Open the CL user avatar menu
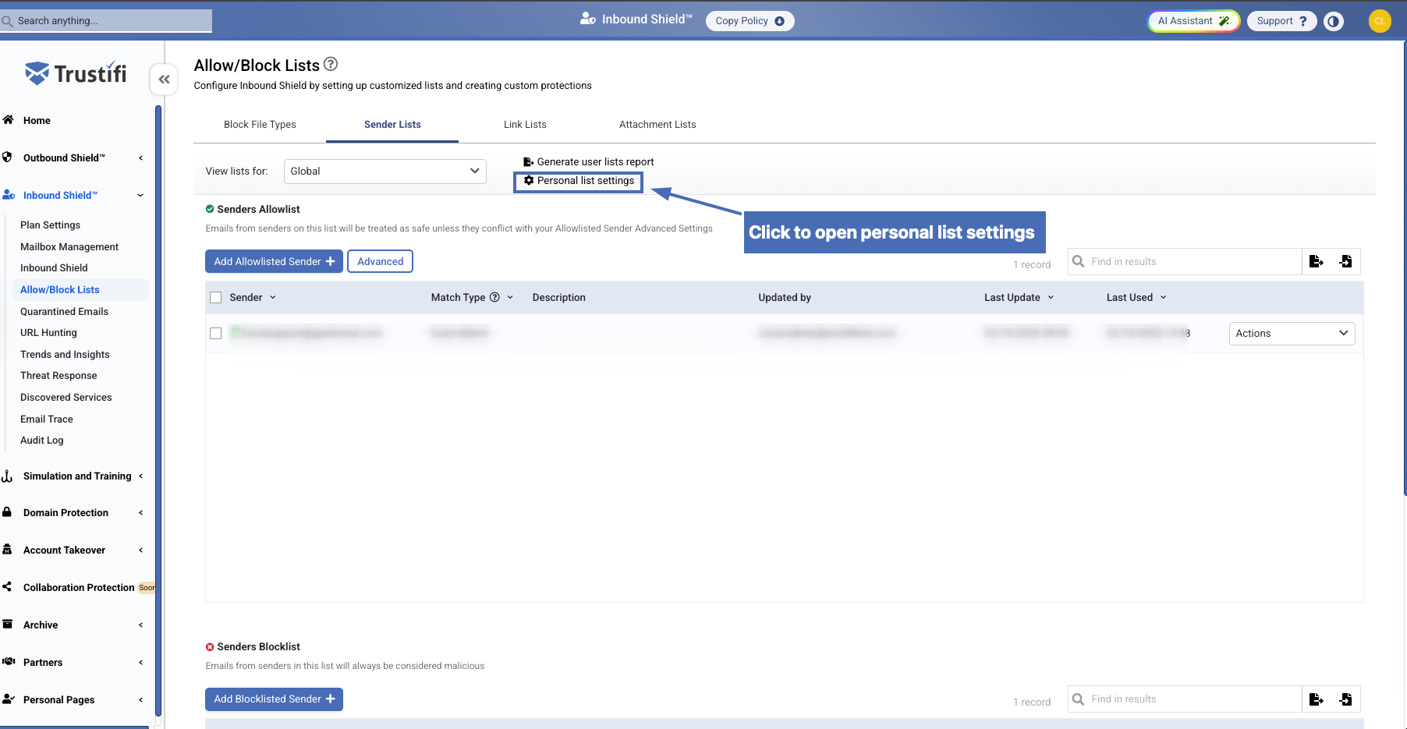 click(x=1380, y=21)
